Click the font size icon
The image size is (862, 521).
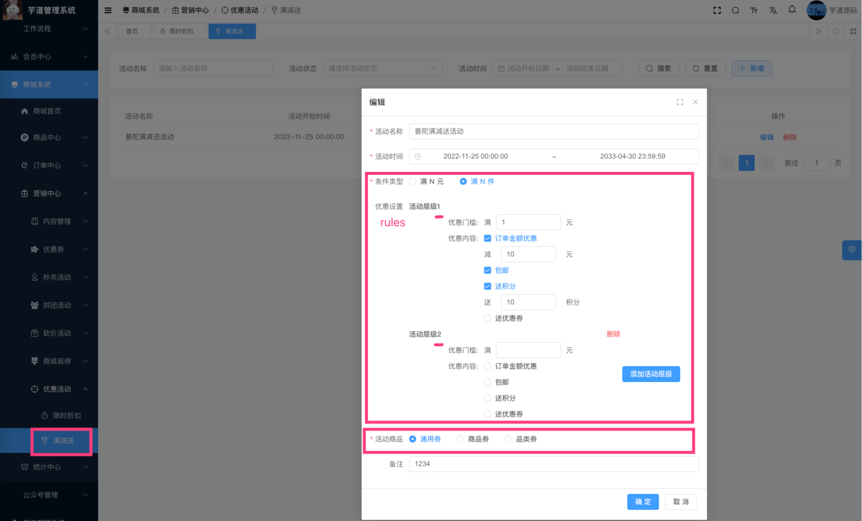point(754,10)
